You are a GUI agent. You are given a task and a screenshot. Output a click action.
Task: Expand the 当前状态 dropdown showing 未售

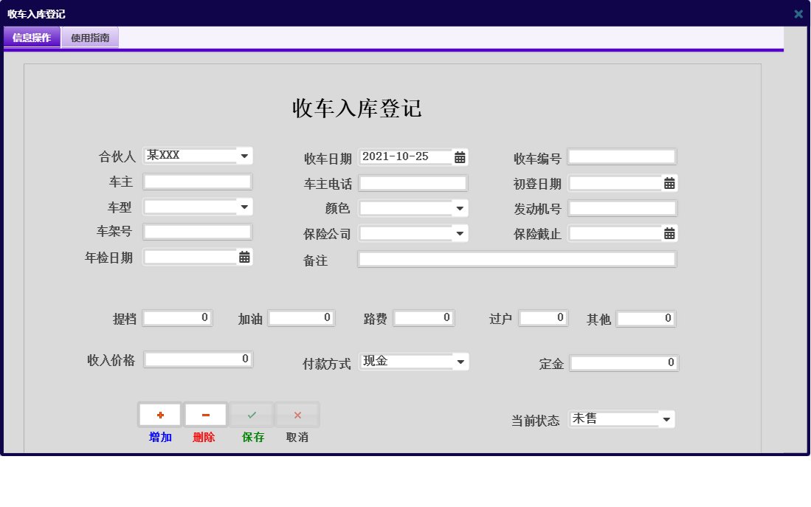click(x=666, y=418)
